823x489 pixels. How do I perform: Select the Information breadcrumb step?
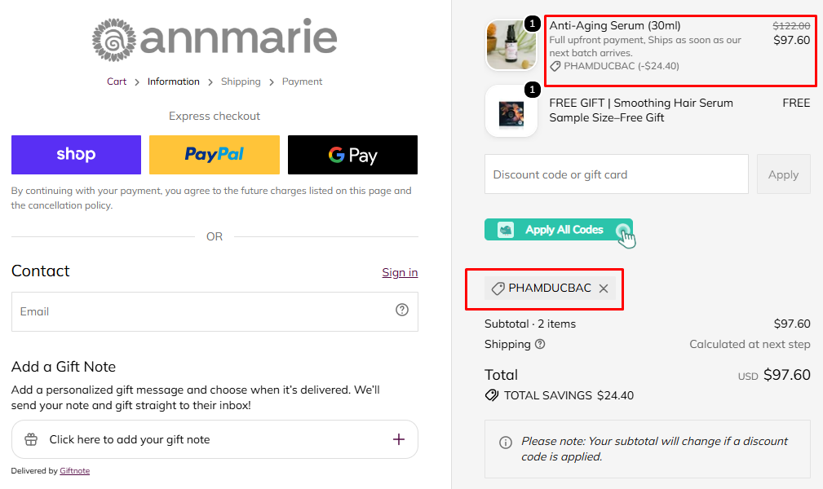coord(173,81)
